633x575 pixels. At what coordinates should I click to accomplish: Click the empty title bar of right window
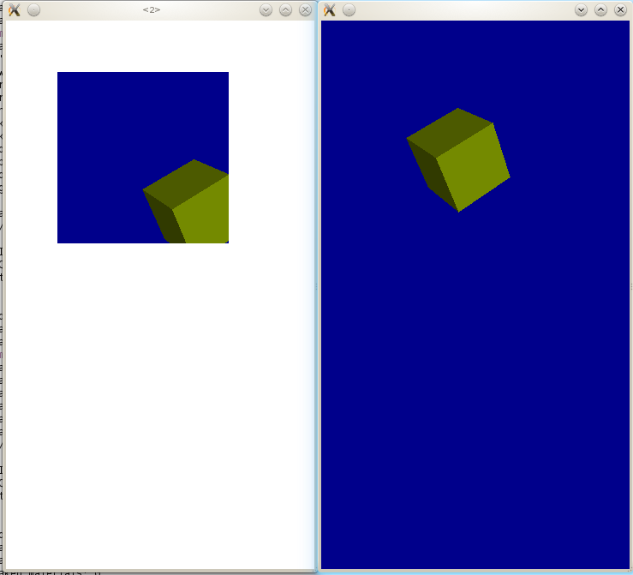point(463,10)
